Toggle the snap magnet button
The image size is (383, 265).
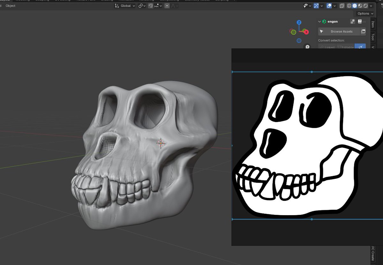pos(151,6)
